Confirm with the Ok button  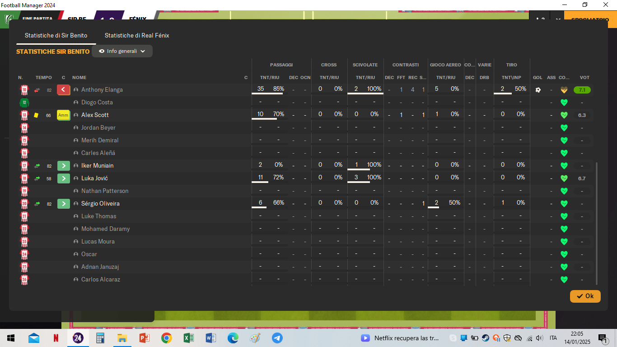(x=585, y=296)
